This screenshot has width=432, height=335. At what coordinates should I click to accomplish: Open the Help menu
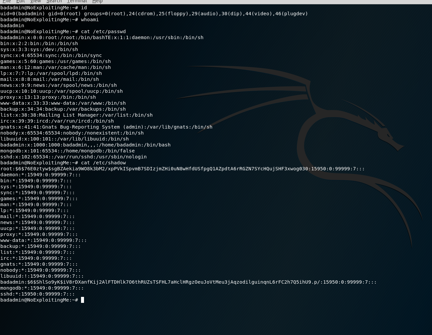click(x=97, y=1)
